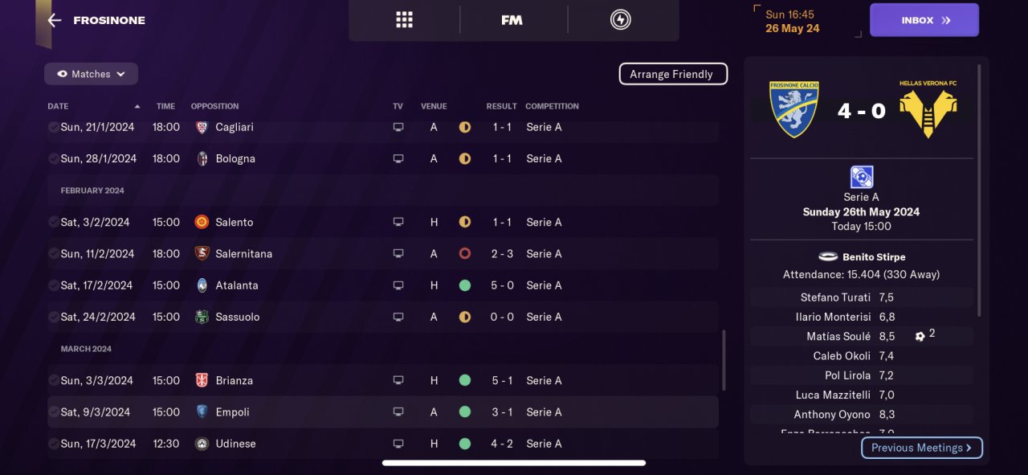Click the Frosinone Calcio club badge
The image size is (1028, 475).
793,109
